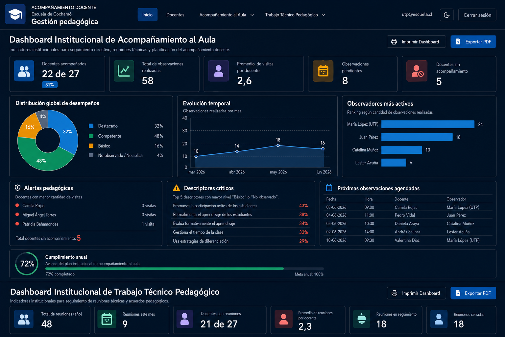Image resolution: width=505 pixels, height=337 pixels.
Task: Click the printer icon in top Imprimir Dashboard
Action: (x=394, y=42)
